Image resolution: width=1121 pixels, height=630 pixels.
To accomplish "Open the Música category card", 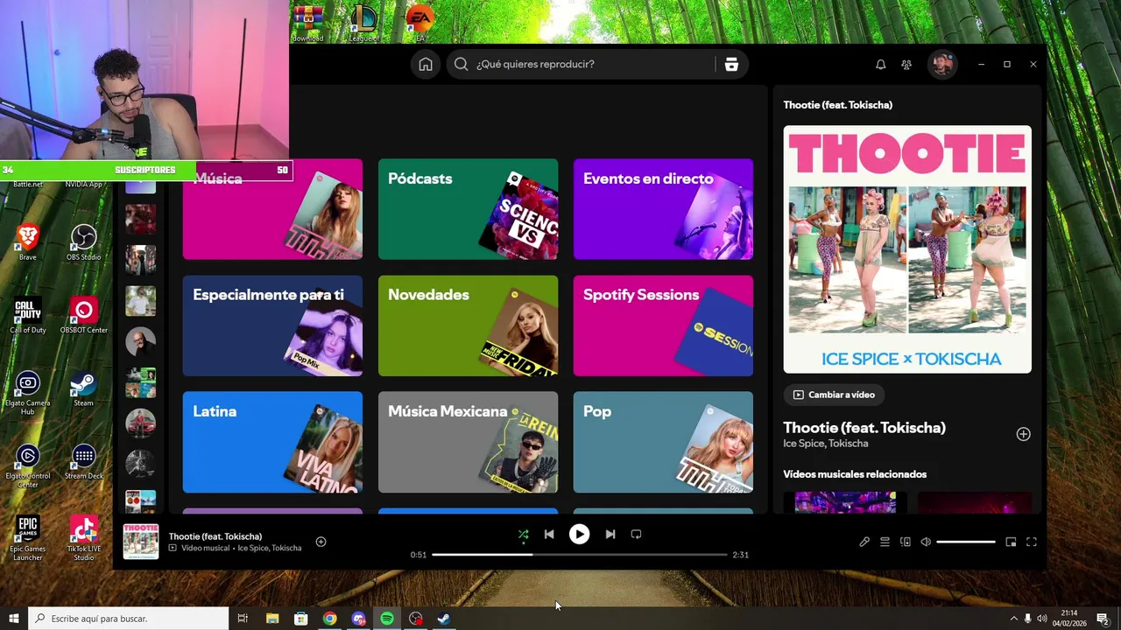I will point(272,209).
